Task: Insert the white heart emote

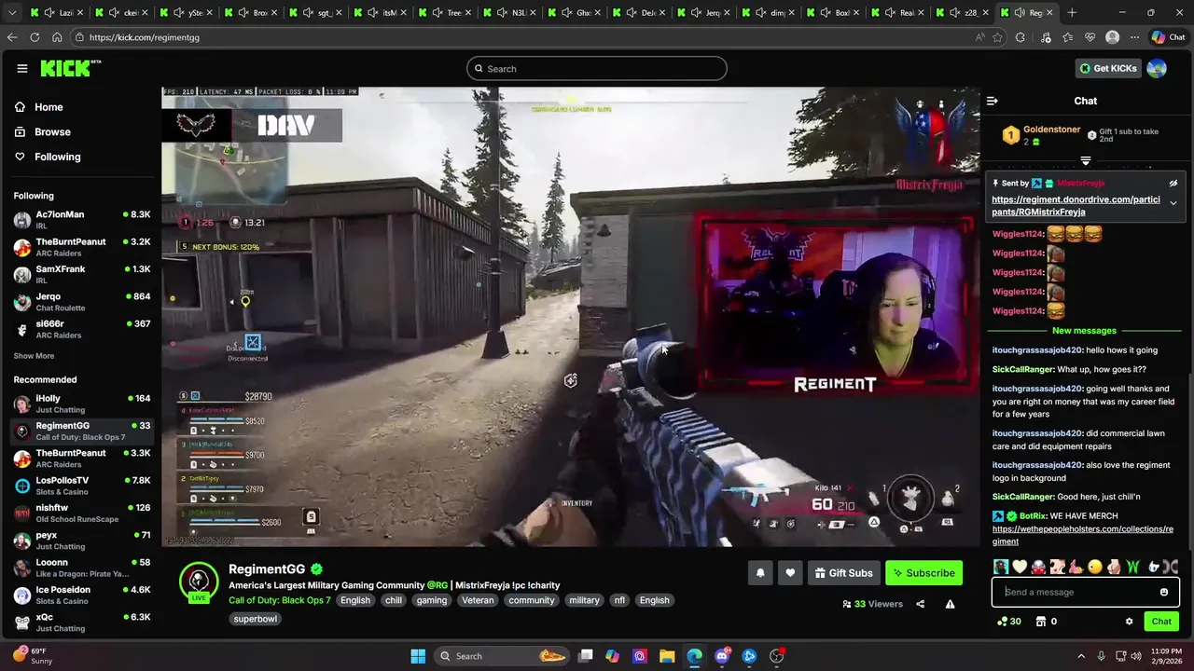Action: pos(1020,567)
